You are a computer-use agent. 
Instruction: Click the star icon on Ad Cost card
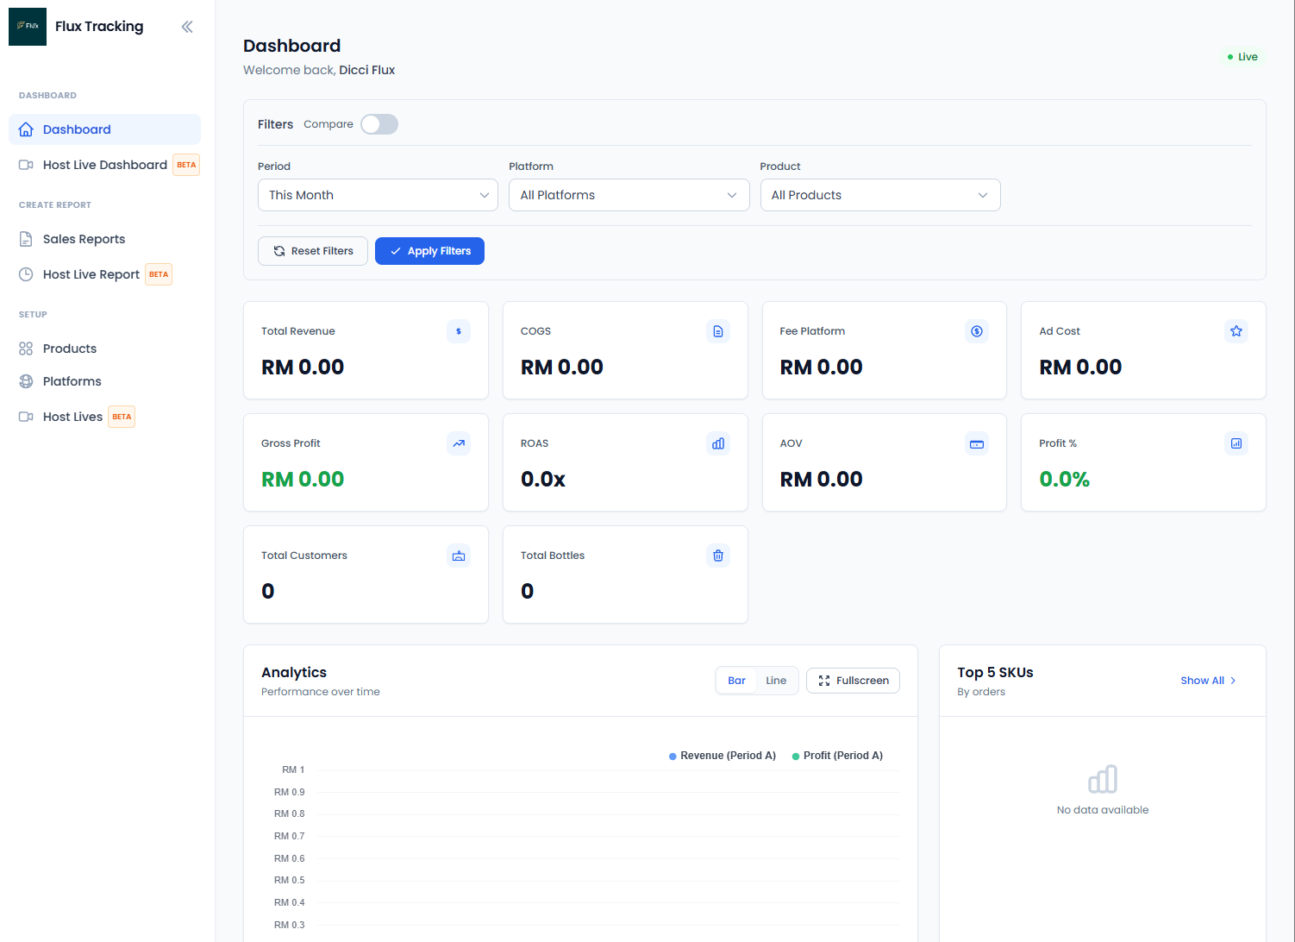click(x=1236, y=330)
